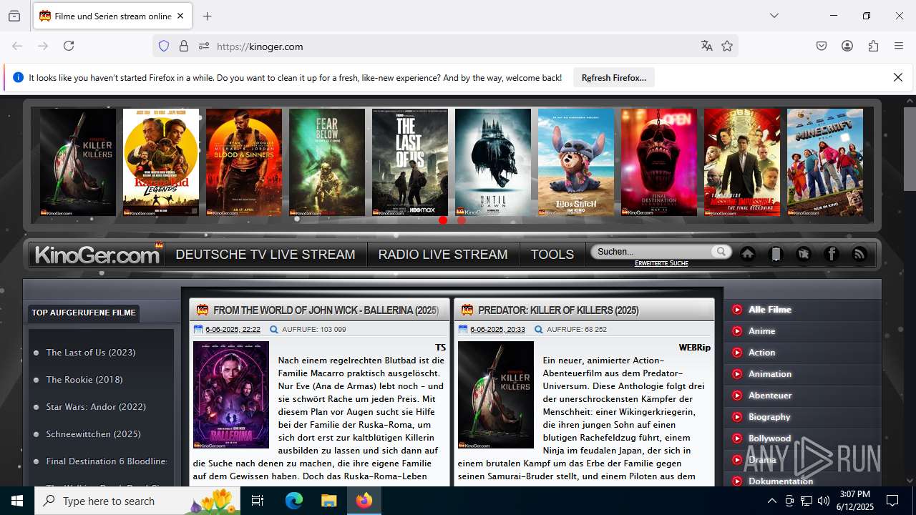Open the mobile version icon
The width and height of the screenshot is (916, 515).
tap(776, 254)
